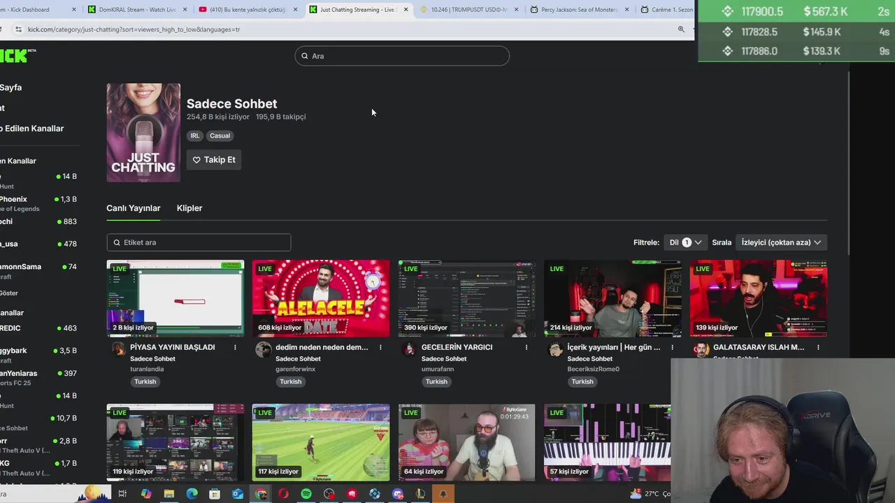Switch to TRUMPUSDT browser tab
This screenshot has width=895, height=503.
click(x=471, y=10)
